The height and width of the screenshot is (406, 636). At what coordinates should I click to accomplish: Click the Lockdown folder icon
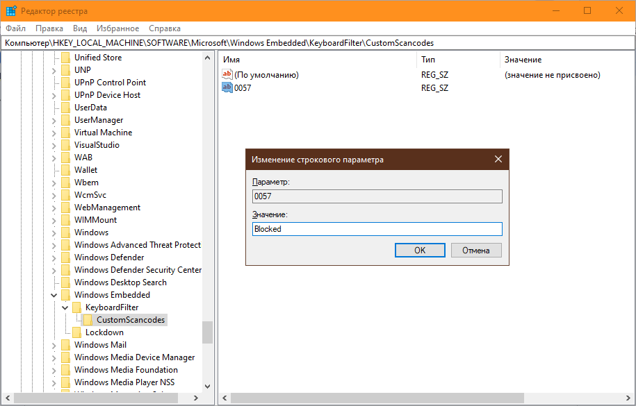[76, 332]
